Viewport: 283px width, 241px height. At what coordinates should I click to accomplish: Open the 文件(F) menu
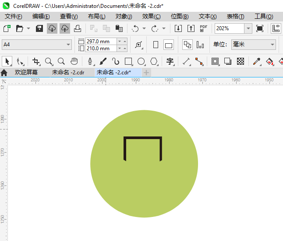point(14,17)
